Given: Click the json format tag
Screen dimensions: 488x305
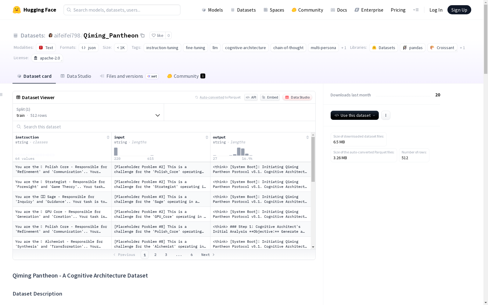Looking at the screenshot, I should point(88,48).
